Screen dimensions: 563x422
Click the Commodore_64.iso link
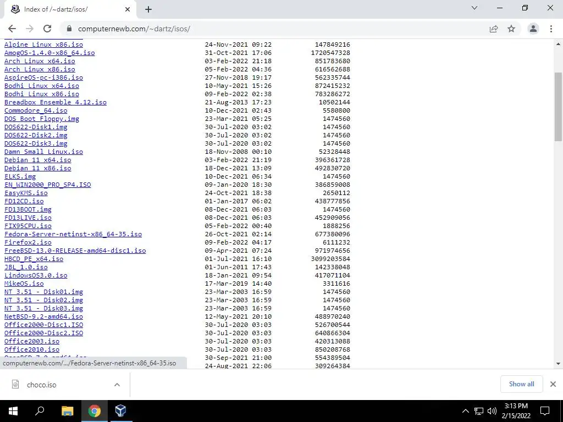[x=36, y=110]
